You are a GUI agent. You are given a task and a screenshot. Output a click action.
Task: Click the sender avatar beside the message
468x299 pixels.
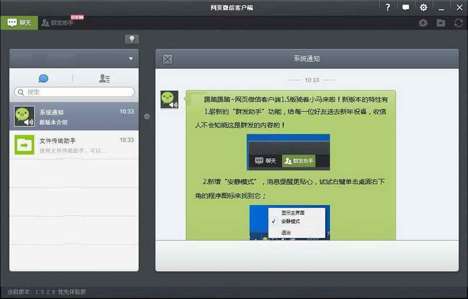[x=170, y=99]
